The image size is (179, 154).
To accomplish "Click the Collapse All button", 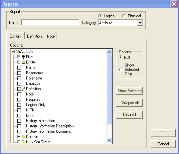I will [129, 103].
